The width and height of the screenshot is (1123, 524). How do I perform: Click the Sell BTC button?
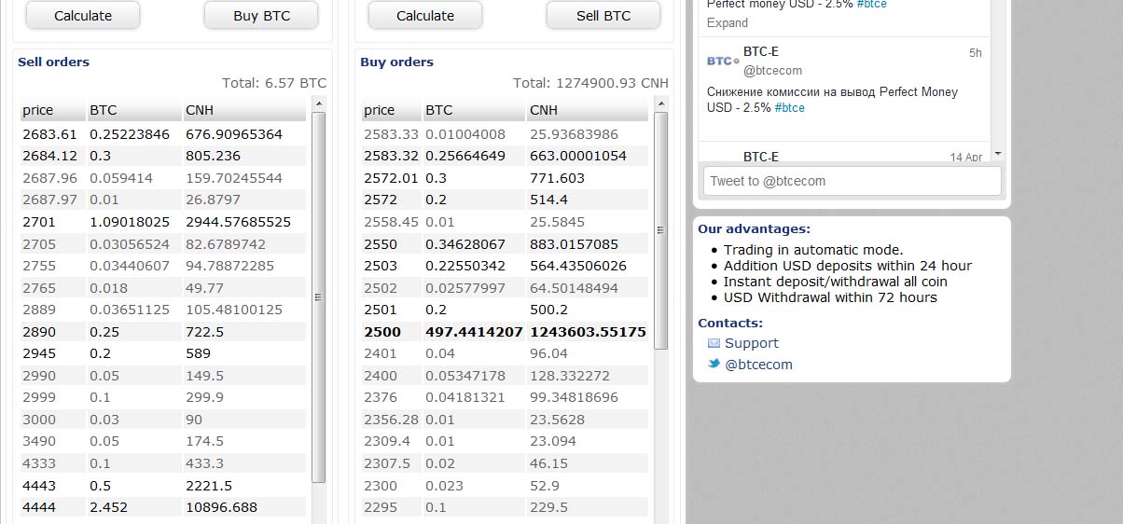(x=603, y=15)
